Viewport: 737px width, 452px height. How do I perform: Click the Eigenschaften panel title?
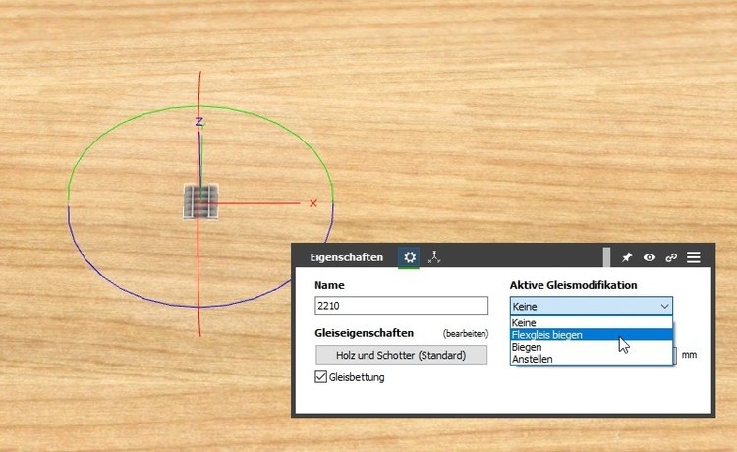click(x=347, y=257)
